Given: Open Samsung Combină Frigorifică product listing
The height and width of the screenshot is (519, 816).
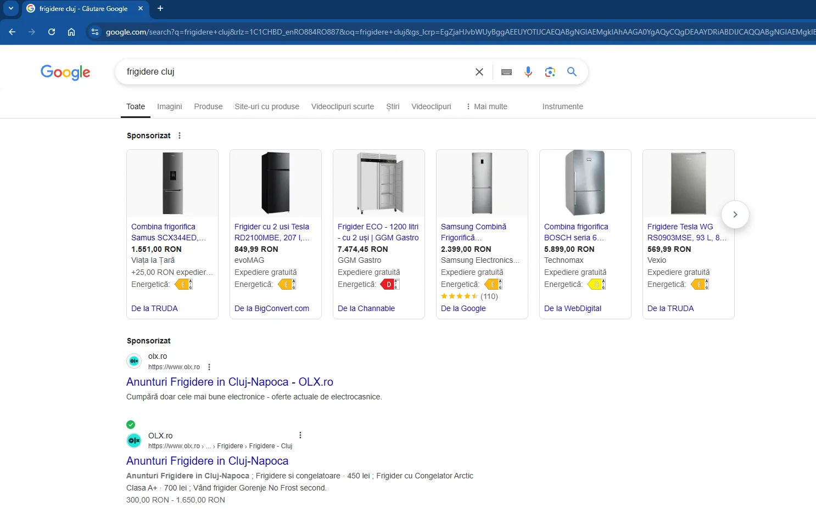Looking at the screenshot, I should tap(473, 232).
